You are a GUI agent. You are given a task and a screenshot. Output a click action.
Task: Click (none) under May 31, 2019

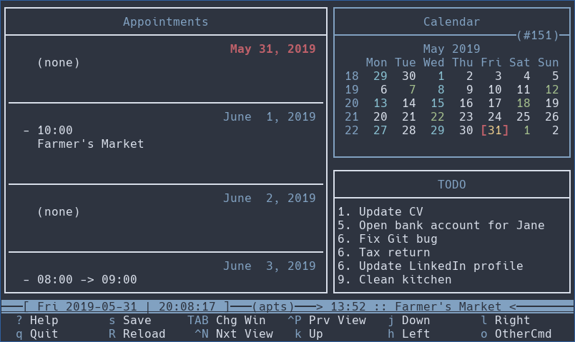point(59,63)
